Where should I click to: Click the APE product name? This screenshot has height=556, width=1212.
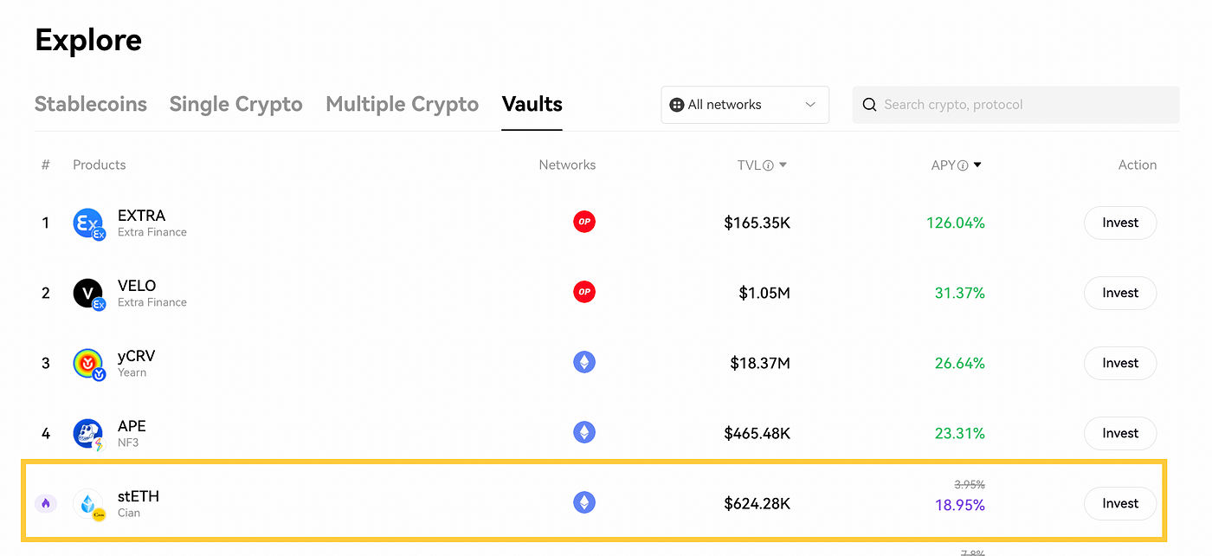pos(132,426)
